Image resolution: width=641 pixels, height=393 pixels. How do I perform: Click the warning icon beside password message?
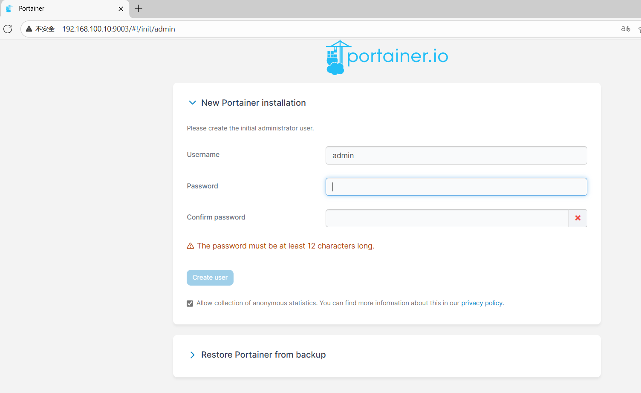[x=191, y=246]
